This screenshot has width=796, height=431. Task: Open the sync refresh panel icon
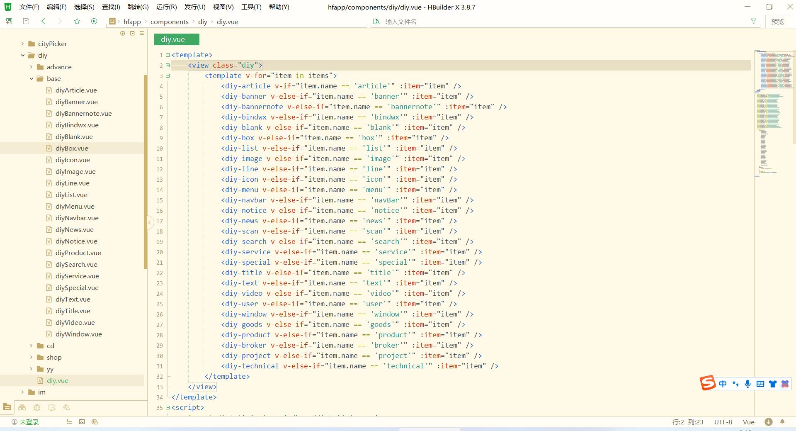pos(52,407)
